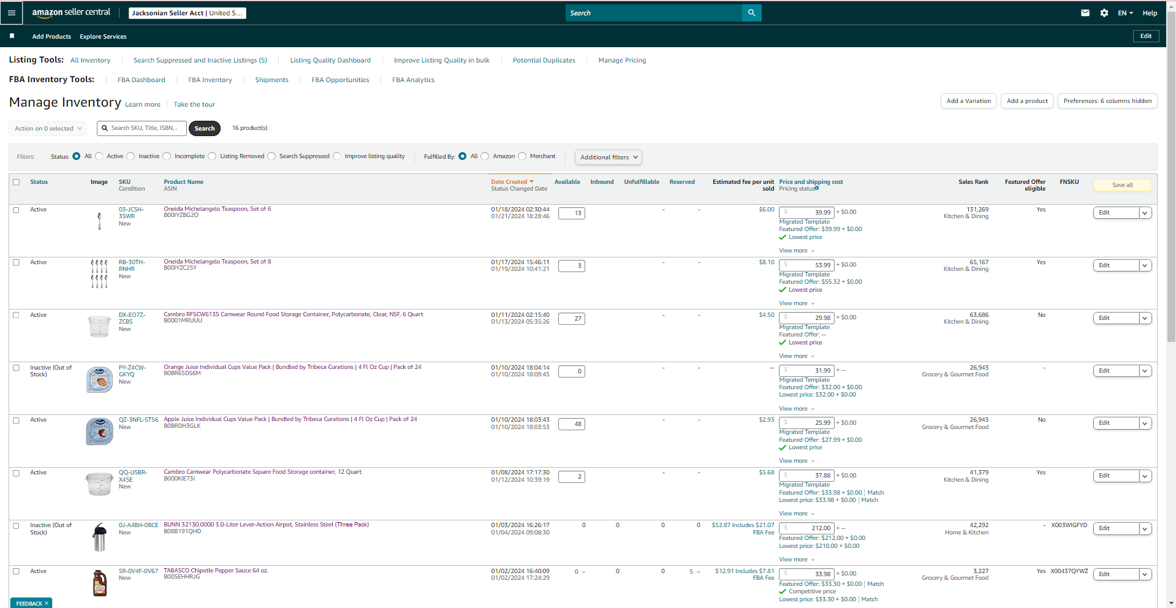The image size is (1176, 608).
Task: Close the Feedback tab with its X
Action: 47,603
